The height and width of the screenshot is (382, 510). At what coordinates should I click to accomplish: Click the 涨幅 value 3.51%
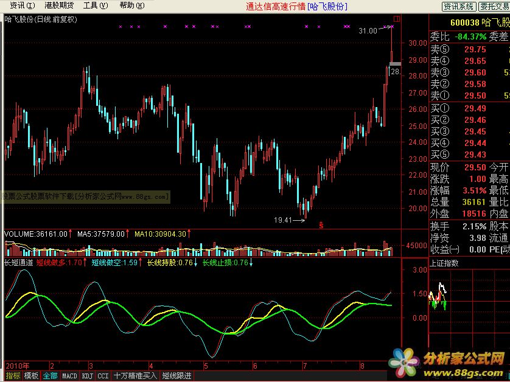coord(475,190)
